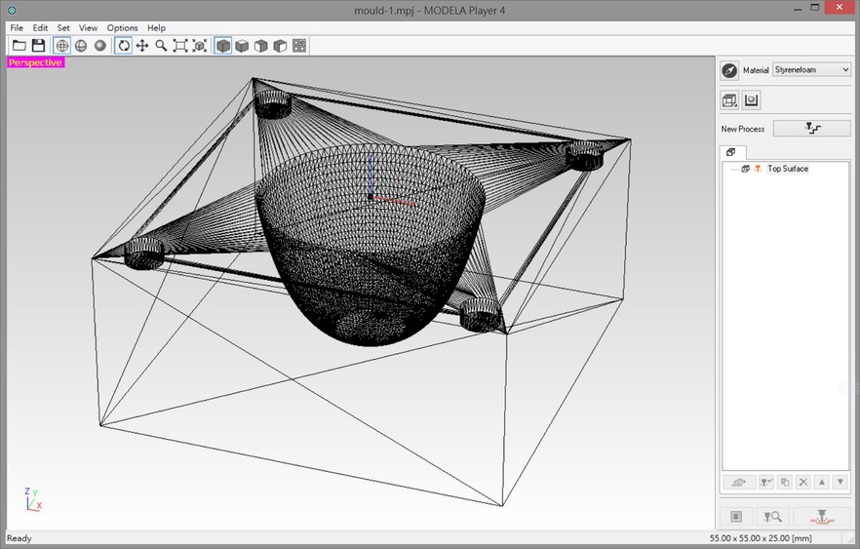Open the Material dropdown showing Styrenefoam
The height and width of the screenshot is (549, 860).
tap(811, 69)
